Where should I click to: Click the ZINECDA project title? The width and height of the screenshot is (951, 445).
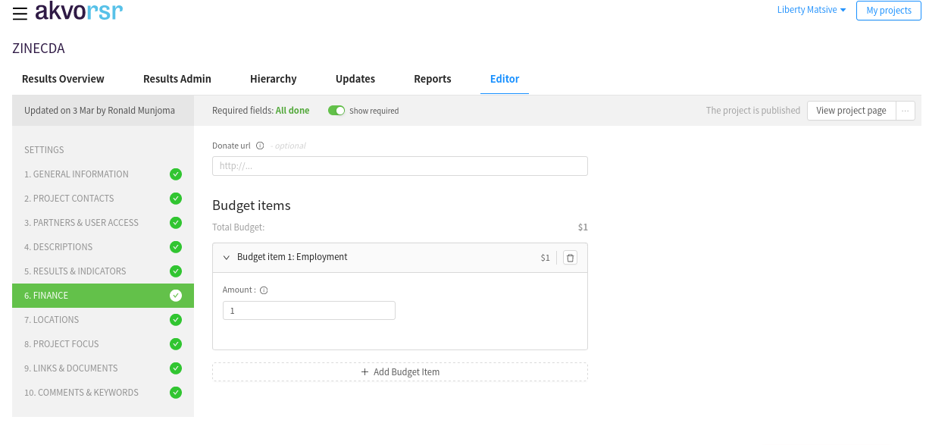[x=39, y=49]
